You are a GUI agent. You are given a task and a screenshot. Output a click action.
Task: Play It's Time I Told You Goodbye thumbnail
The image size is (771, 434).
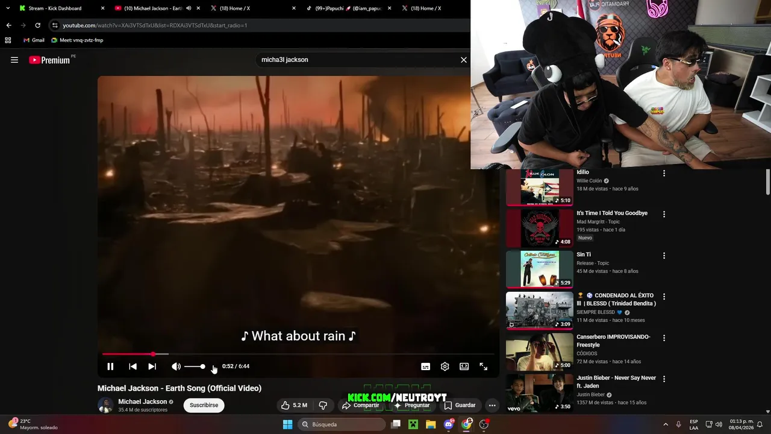540,228
